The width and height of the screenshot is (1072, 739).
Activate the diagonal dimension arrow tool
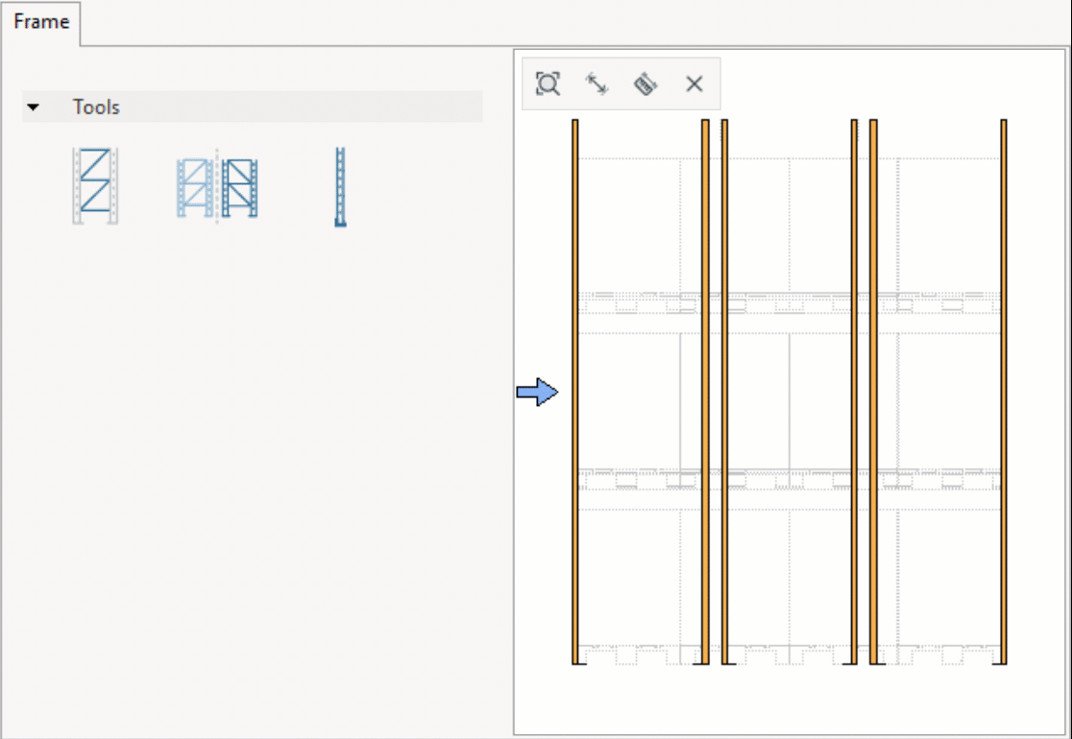point(597,84)
